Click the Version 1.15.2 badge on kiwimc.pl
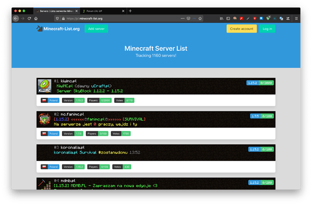 73,100
